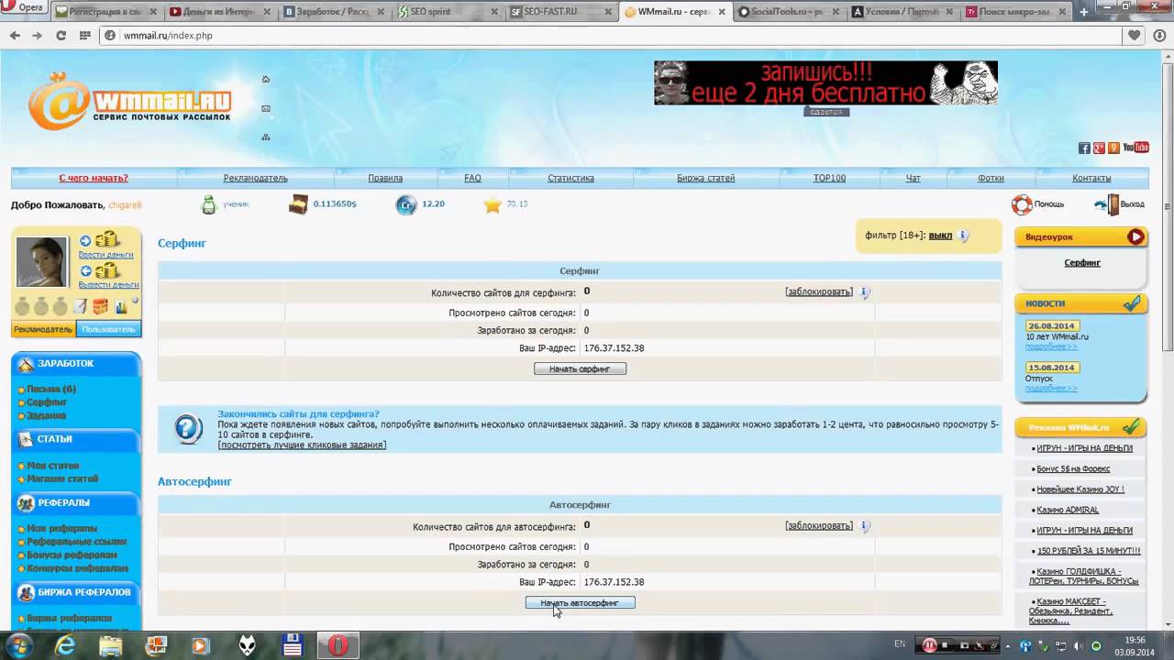1174x660 pixels.
Task: Click the green bottle status icon
Action: 209,204
